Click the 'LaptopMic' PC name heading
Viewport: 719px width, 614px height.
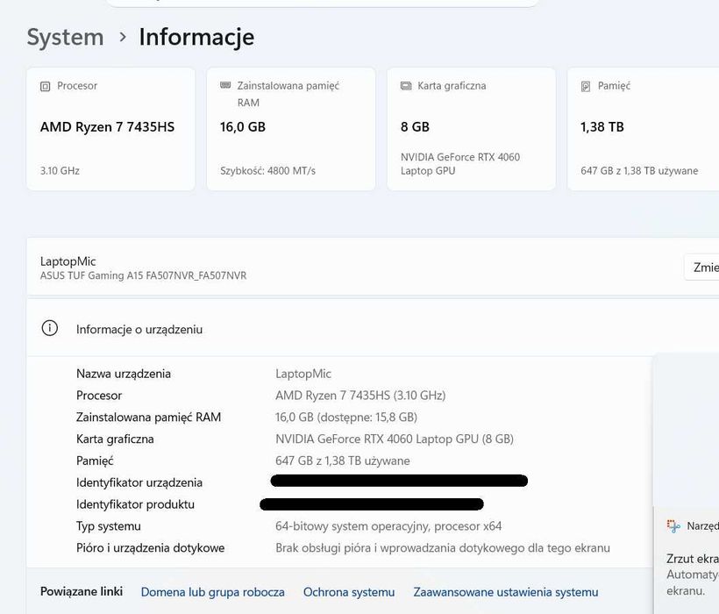(x=68, y=261)
